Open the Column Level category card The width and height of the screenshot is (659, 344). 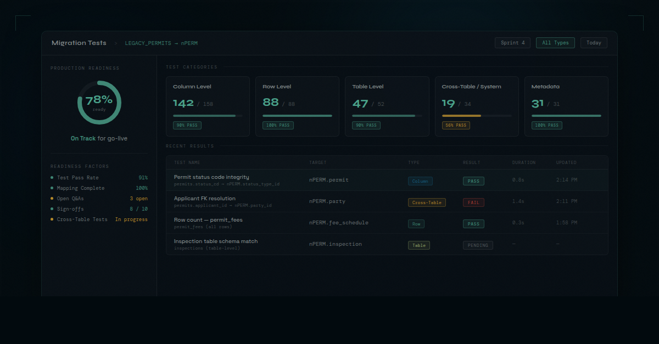(208, 106)
